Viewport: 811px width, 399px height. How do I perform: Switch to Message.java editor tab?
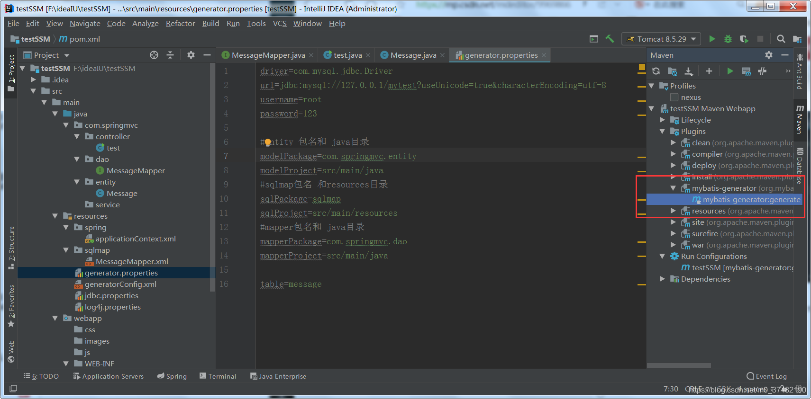[x=413, y=55]
